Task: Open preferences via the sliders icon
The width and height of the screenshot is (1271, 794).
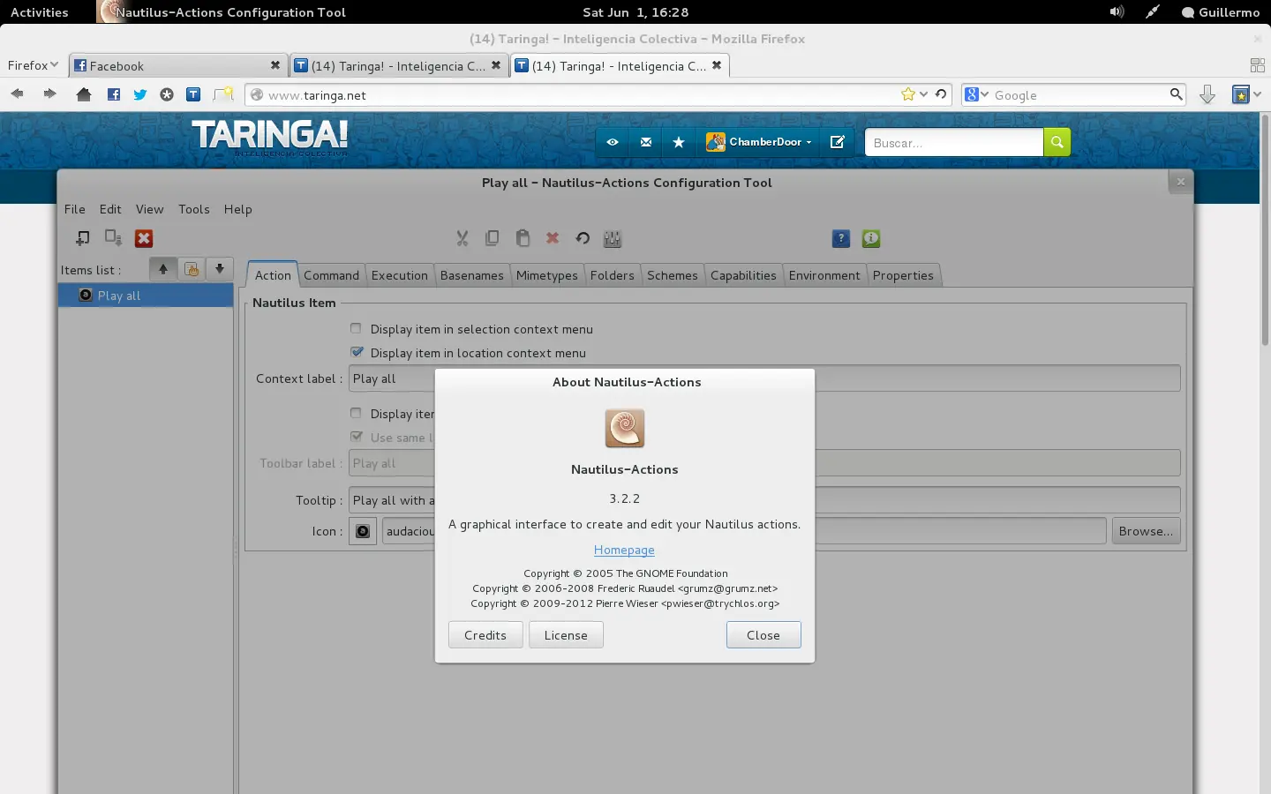Action: coord(613,238)
